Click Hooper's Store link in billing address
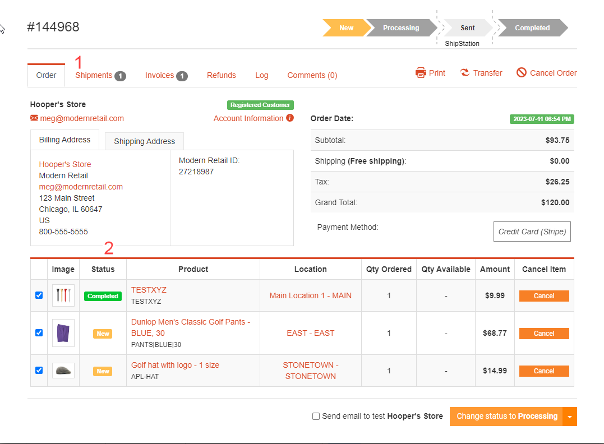Viewport: 604px width, 444px height. coord(65,164)
